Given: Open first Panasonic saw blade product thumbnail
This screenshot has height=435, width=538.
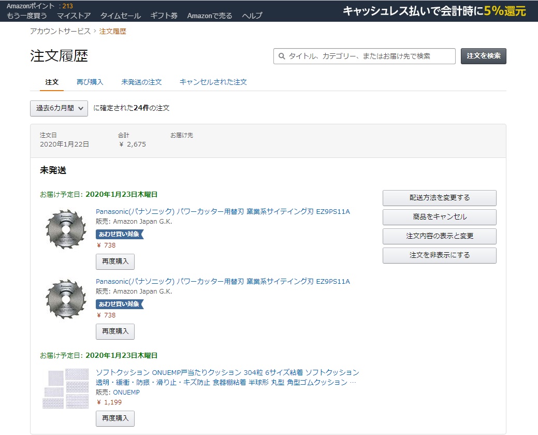Looking at the screenshot, I should pos(66,229).
